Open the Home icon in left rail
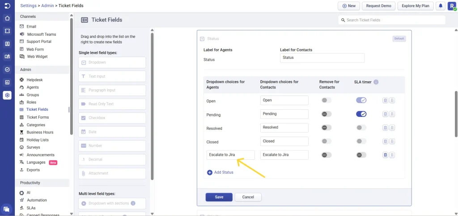The height and width of the screenshot is (216, 458). tap(7, 18)
